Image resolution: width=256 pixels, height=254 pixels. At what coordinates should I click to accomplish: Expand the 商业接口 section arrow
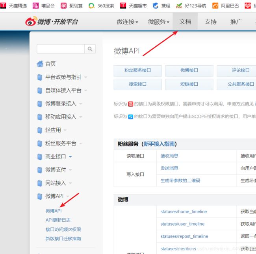coord(70,156)
